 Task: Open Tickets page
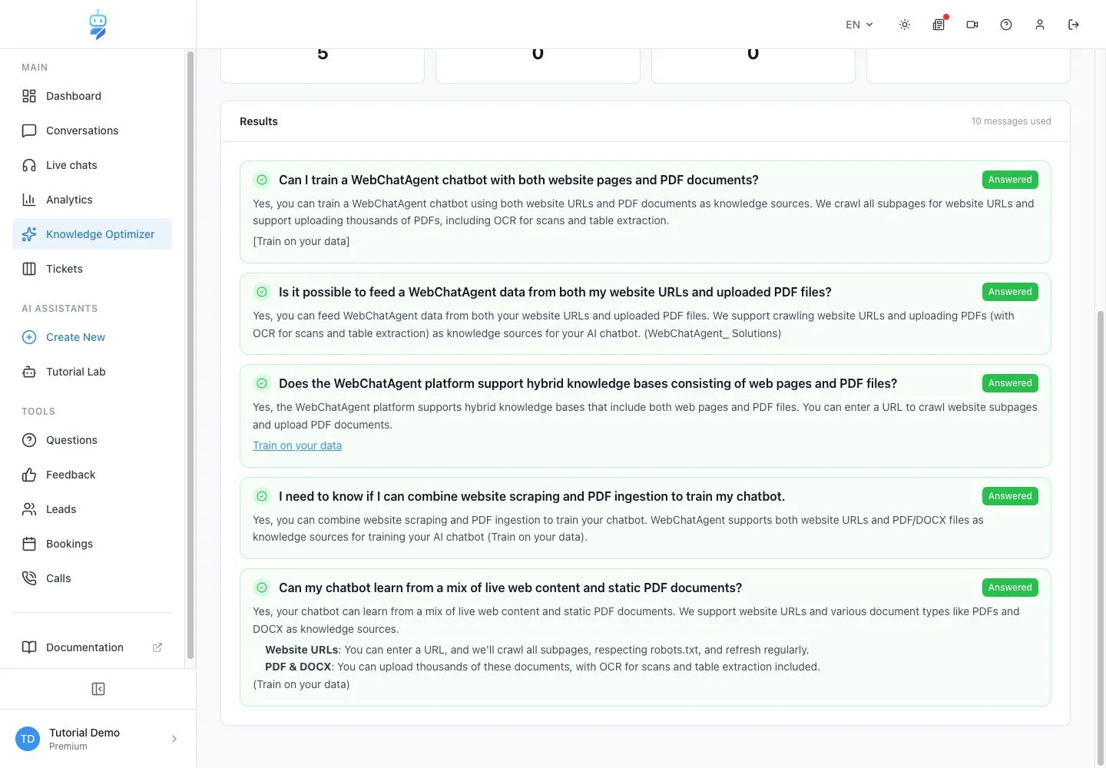click(92, 269)
